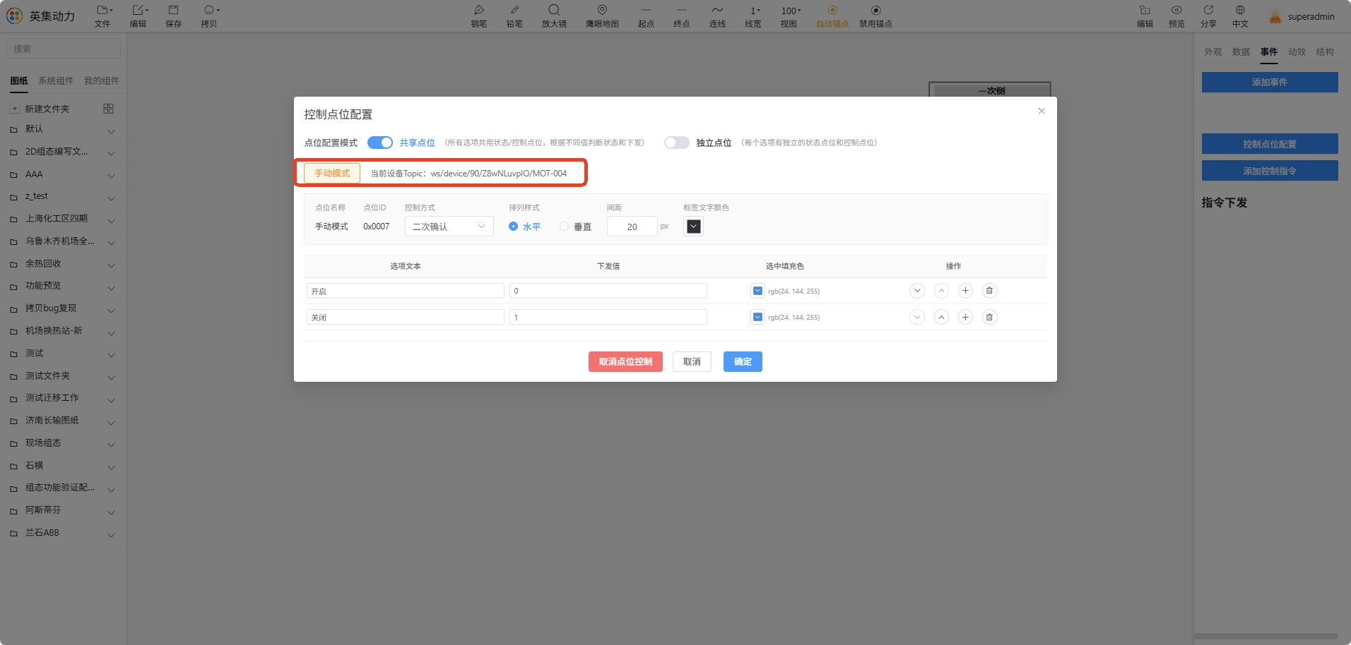This screenshot has width=1351, height=645.
Task: Move the 开启 option row down
Action: click(x=917, y=291)
